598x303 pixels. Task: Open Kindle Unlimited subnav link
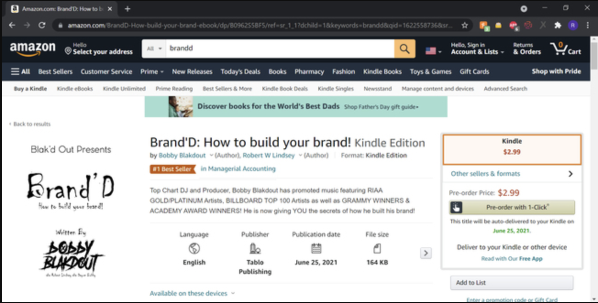124,89
